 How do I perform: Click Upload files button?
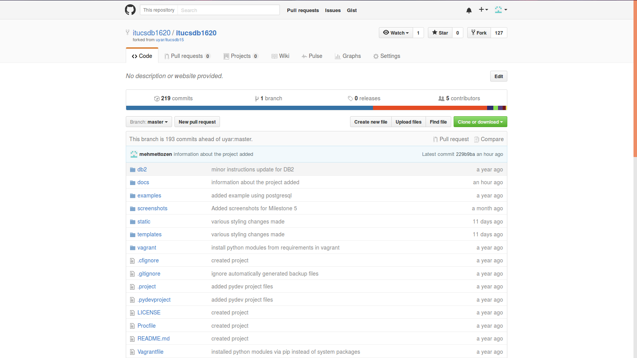408,122
